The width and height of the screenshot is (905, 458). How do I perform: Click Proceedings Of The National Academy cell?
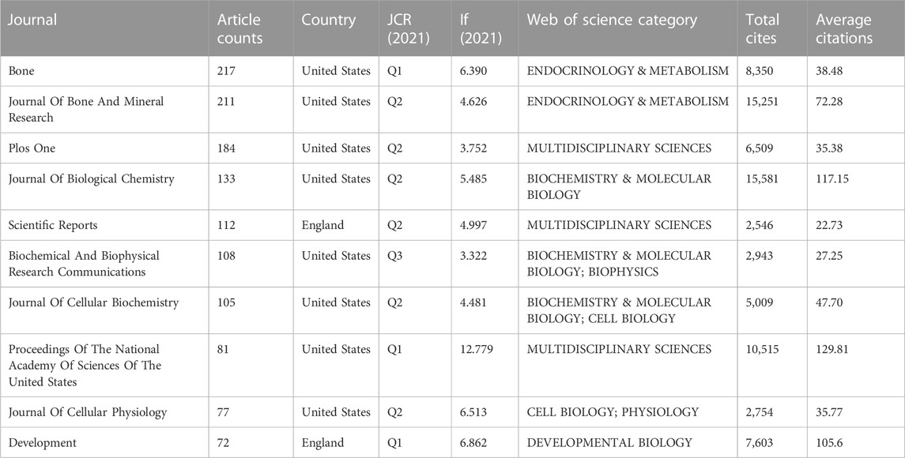coord(104,366)
